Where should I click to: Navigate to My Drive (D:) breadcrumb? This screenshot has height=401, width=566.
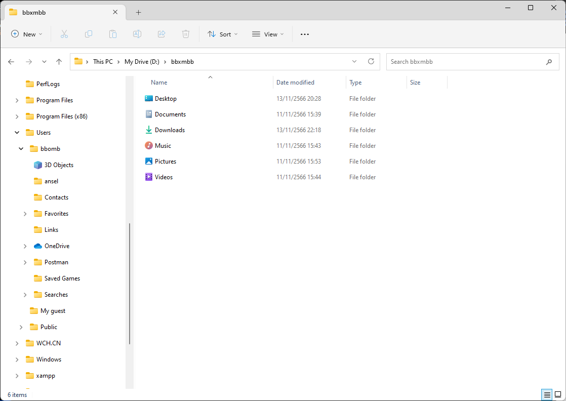[x=142, y=62]
